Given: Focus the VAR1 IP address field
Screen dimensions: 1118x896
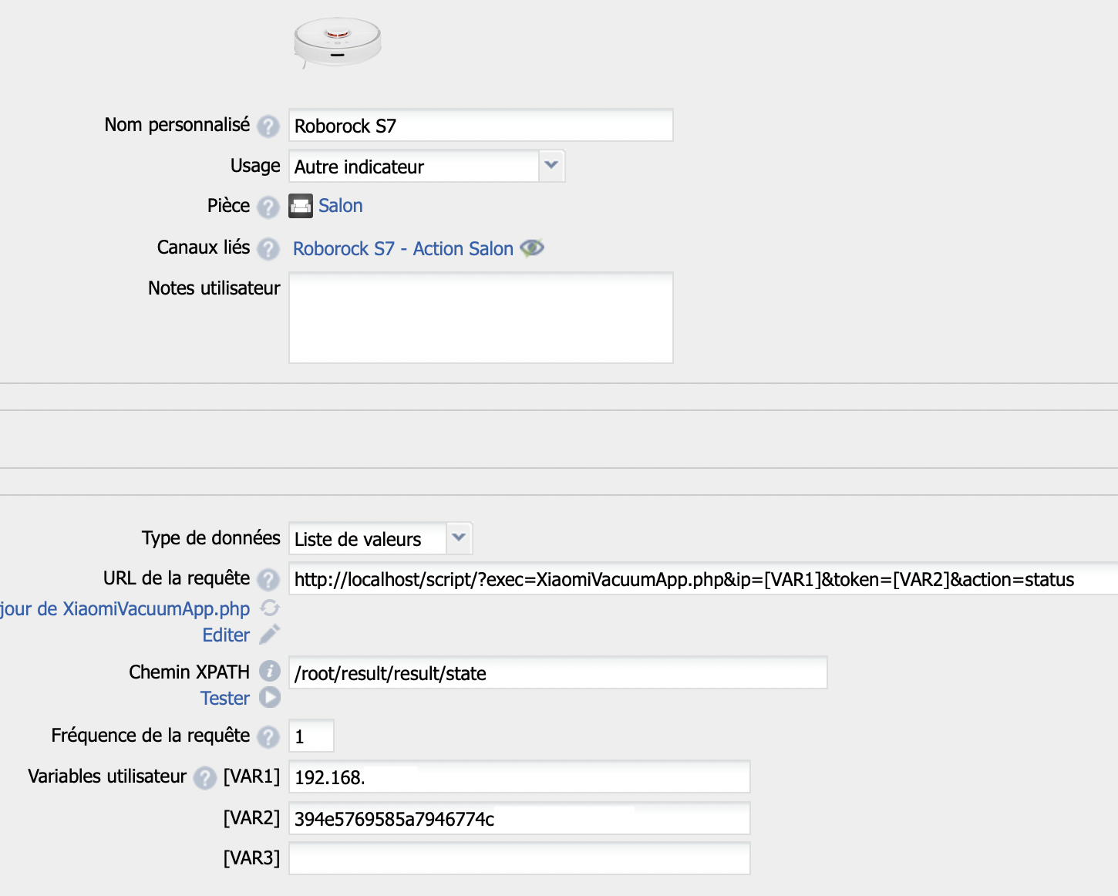Looking at the screenshot, I should tap(520, 776).
